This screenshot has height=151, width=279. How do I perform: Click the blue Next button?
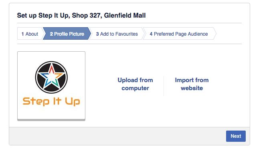coord(236,136)
